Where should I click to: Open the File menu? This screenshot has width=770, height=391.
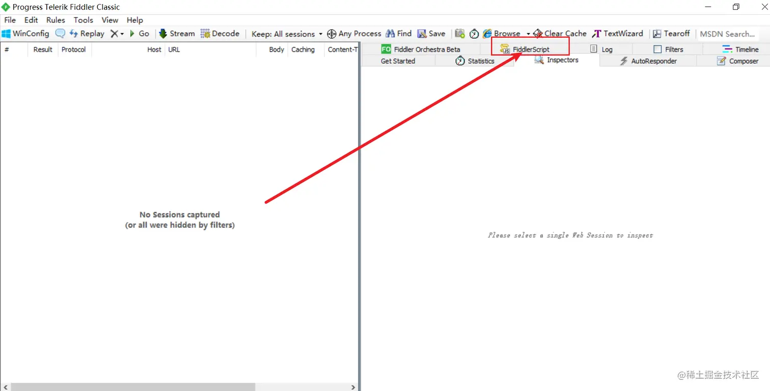click(10, 20)
